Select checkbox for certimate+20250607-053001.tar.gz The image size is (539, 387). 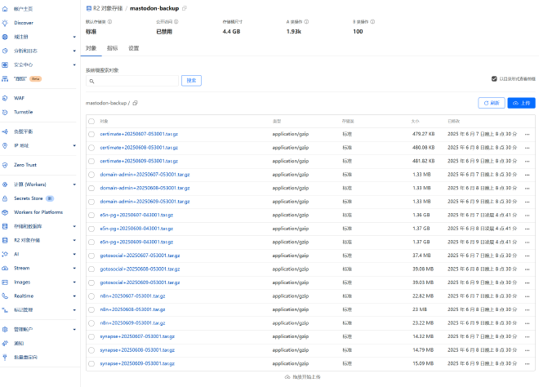click(91, 134)
